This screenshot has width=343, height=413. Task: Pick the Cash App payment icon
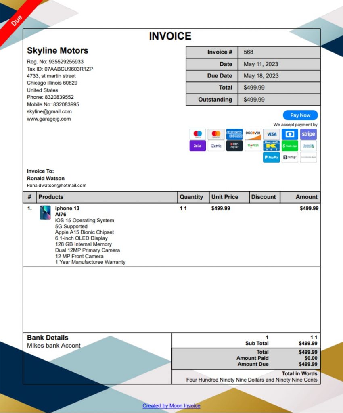(290, 146)
